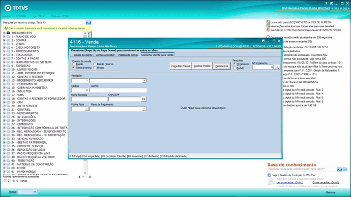The image size is (351, 197).
Task: Select 23 - MEDICAMENTOS tree item
Action: [x=24, y=113]
